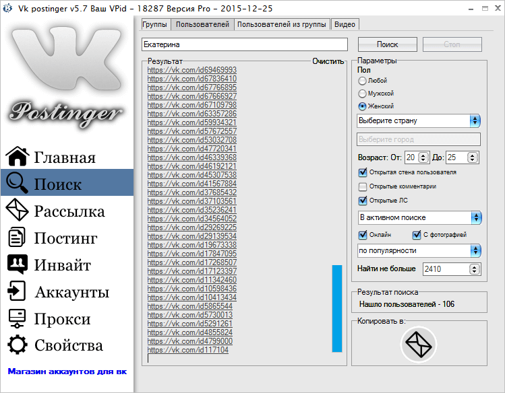The height and width of the screenshot is (393, 505).
Task: Open the Видео tab
Action: pyautogui.click(x=345, y=24)
